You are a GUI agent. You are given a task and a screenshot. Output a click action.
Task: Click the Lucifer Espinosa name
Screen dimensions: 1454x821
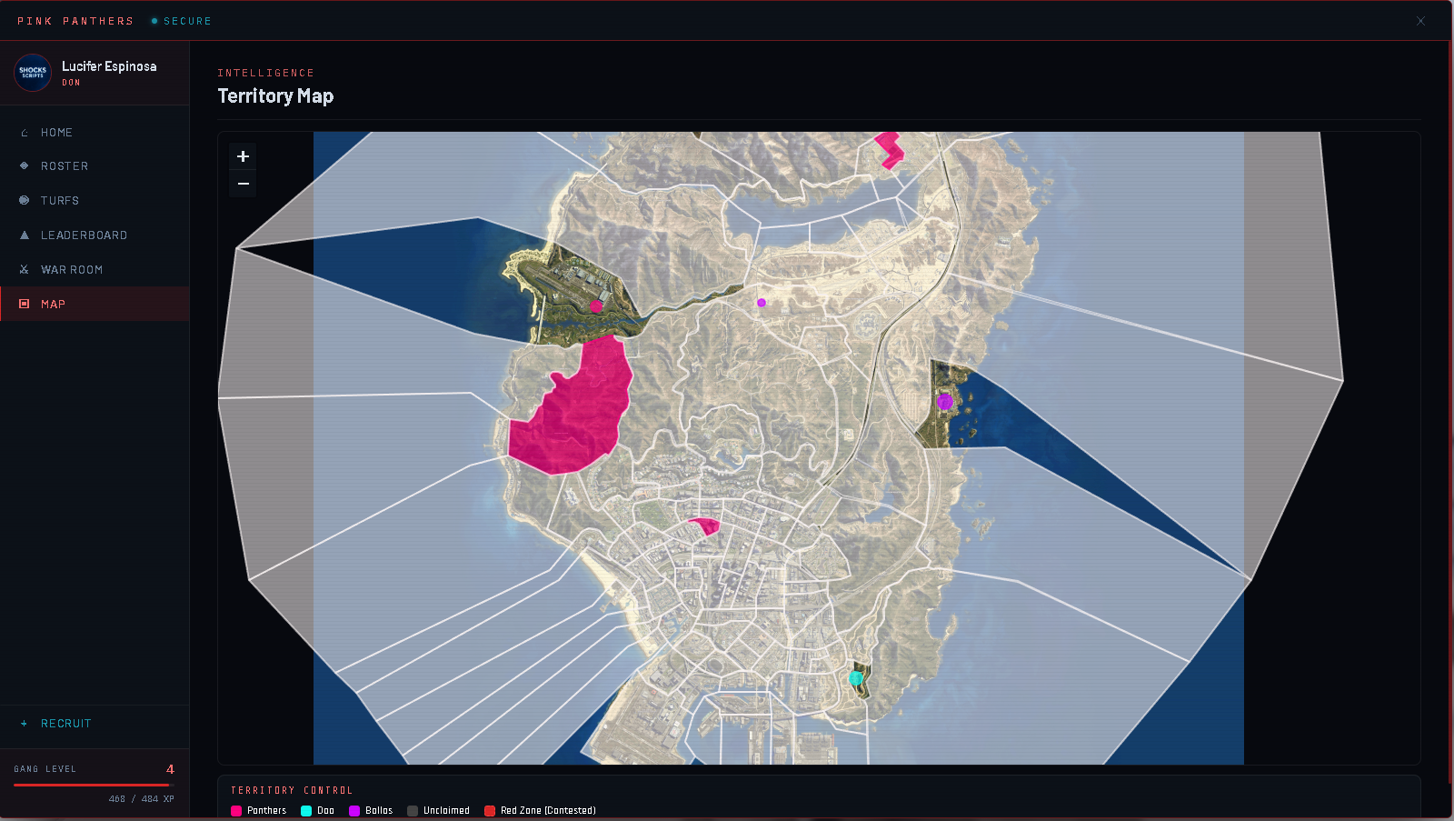[109, 66]
